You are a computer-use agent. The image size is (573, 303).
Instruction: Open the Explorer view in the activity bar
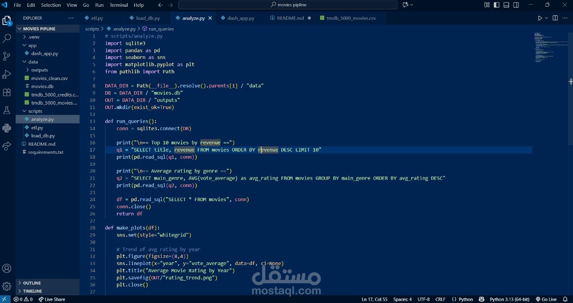(x=7, y=21)
